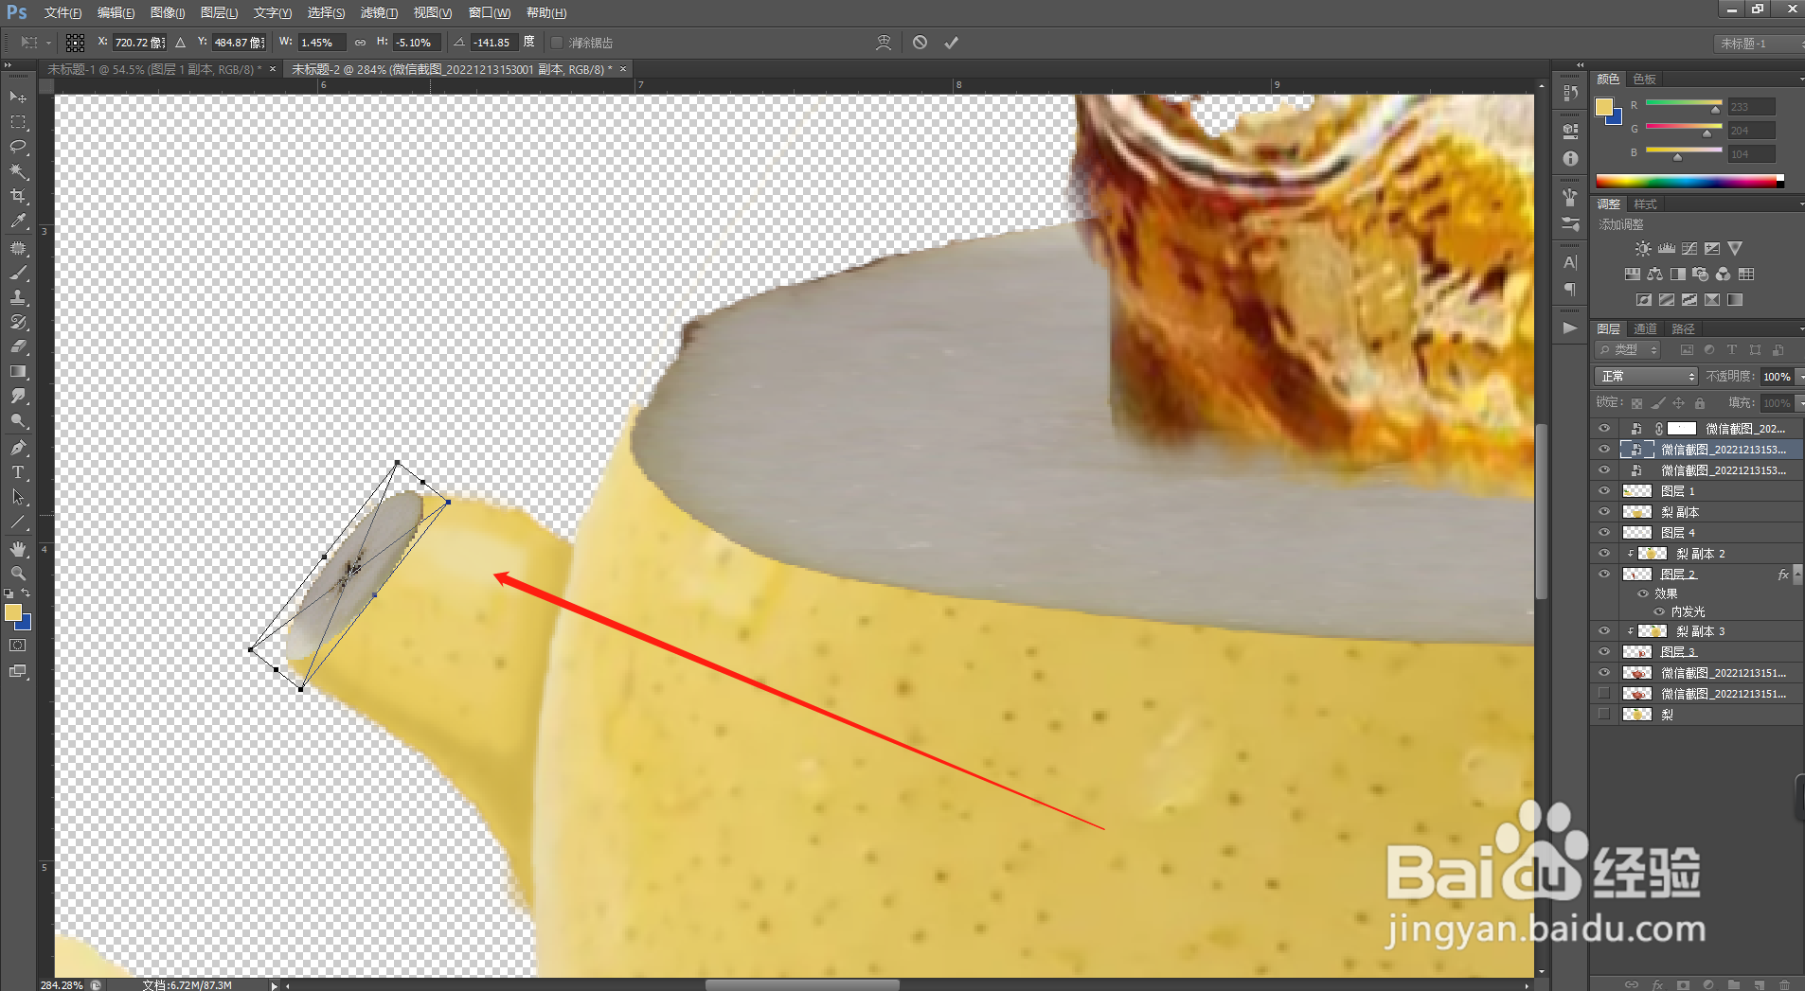Open the opacity 不透明度 dropdown arrow
The height and width of the screenshot is (991, 1805).
pos(1799,377)
